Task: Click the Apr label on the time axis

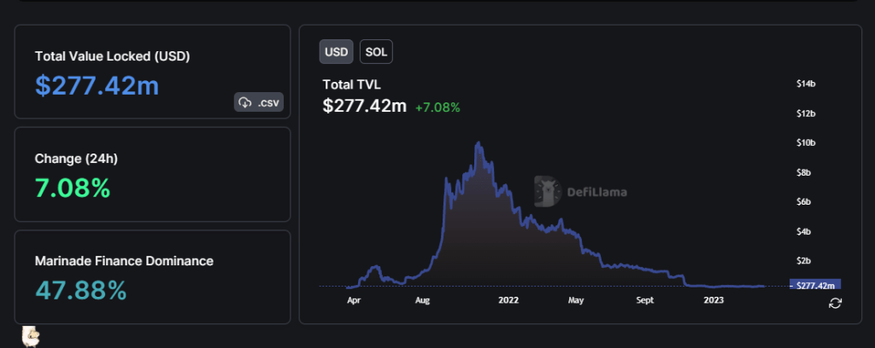Action: tap(353, 300)
